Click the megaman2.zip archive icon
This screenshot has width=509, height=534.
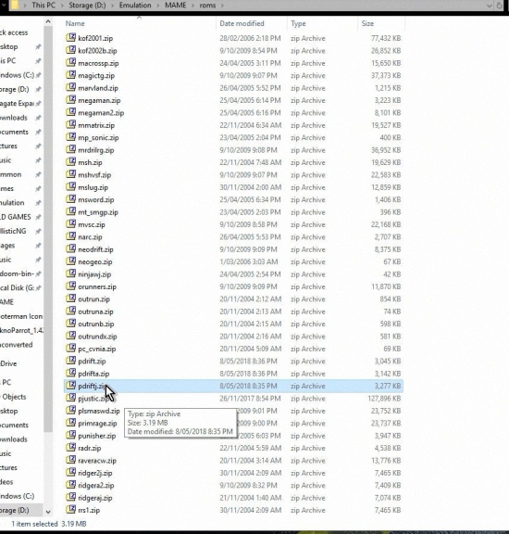(x=70, y=112)
